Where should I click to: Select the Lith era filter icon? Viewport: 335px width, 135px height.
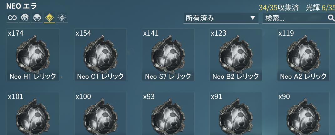24,18
